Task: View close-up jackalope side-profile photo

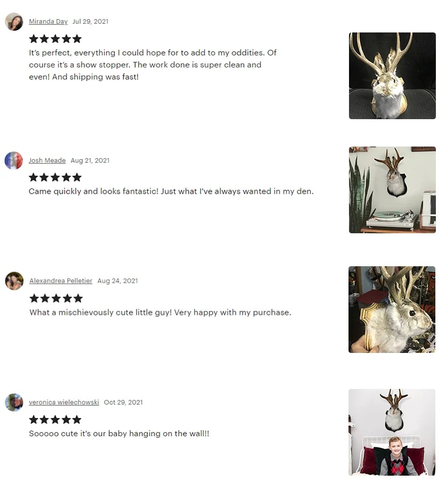Action: pos(392,310)
